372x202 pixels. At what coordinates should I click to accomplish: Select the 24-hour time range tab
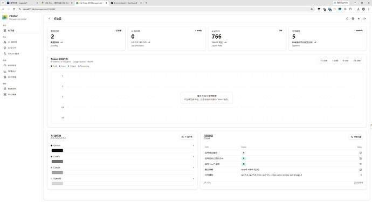[357, 61]
